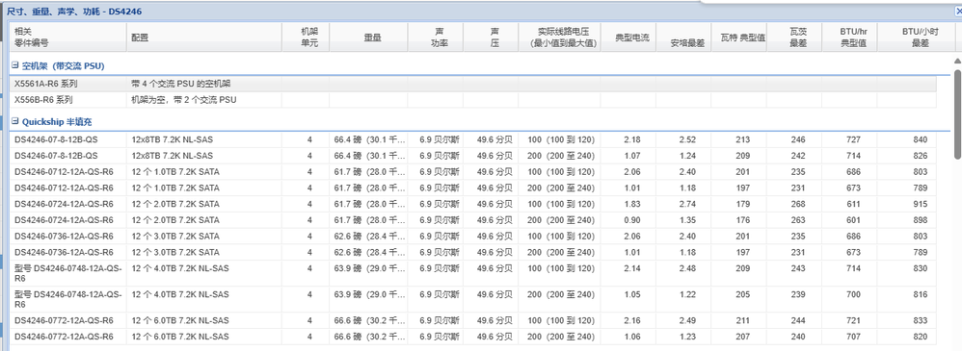Click the scrollbar up arrow

pos(957,61)
